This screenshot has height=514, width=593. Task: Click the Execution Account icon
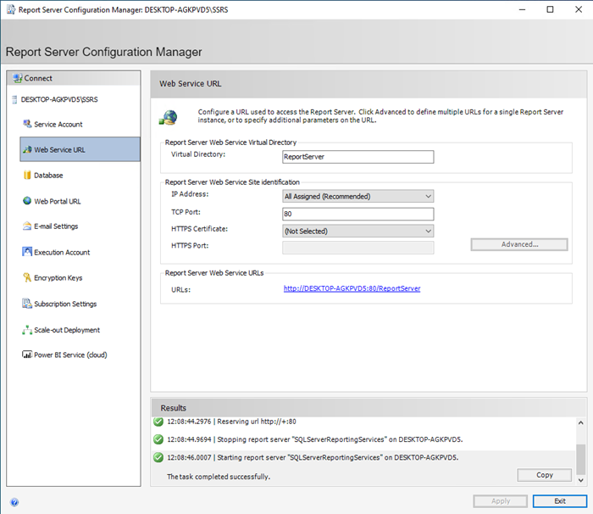click(x=27, y=252)
